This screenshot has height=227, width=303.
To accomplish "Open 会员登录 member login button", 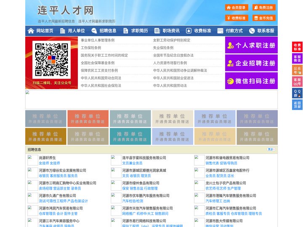I will click(x=237, y=8).
